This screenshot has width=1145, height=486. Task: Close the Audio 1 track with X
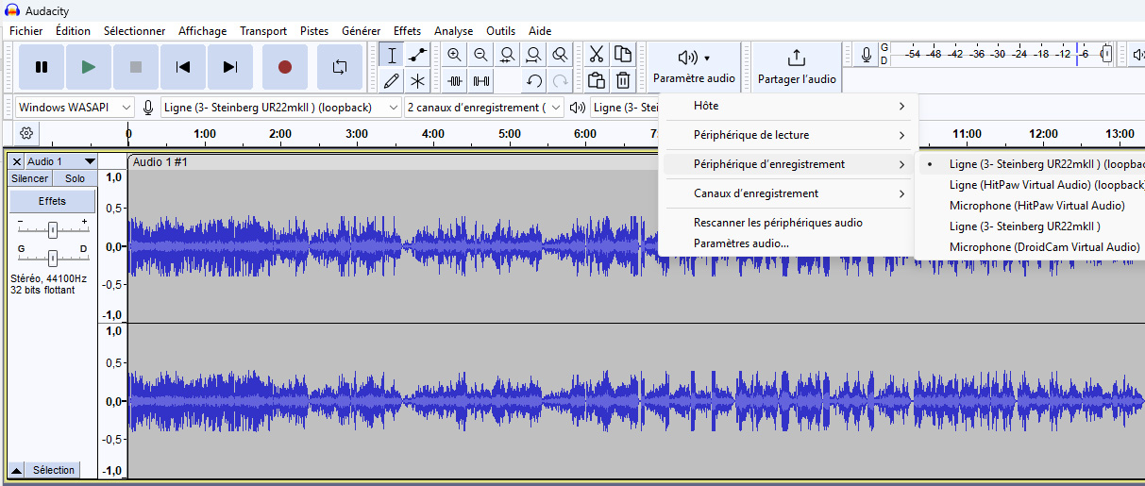(17, 162)
